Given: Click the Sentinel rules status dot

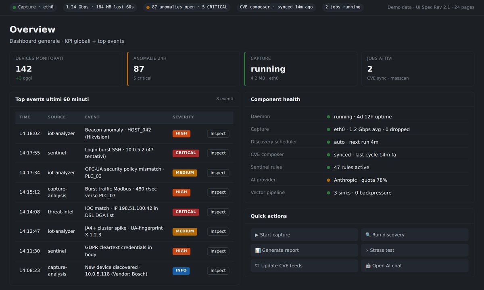Looking at the screenshot, I should click(x=328, y=168).
